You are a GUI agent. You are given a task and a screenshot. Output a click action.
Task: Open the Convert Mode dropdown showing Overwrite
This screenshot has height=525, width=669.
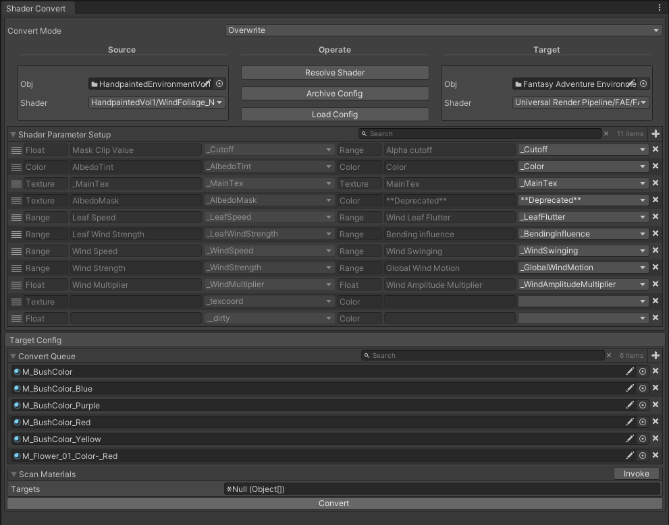click(x=444, y=30)
